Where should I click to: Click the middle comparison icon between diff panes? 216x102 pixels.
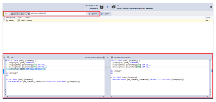click(x=108, y=57)
